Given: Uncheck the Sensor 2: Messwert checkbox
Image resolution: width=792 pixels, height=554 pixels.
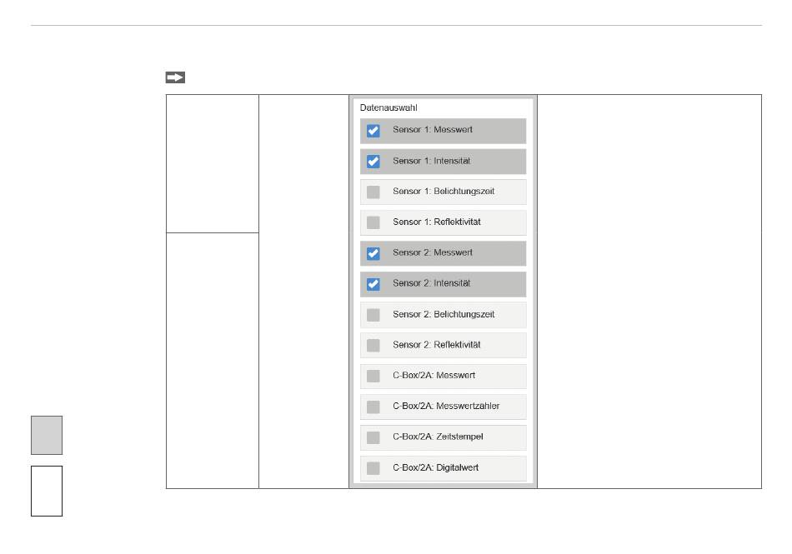Looking at the screenshot, I should [373, 253].
